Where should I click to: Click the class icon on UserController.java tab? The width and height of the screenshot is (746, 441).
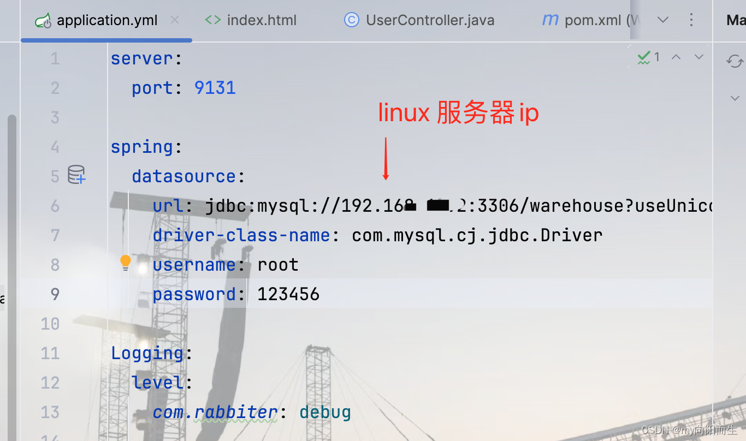click(351, 20)
